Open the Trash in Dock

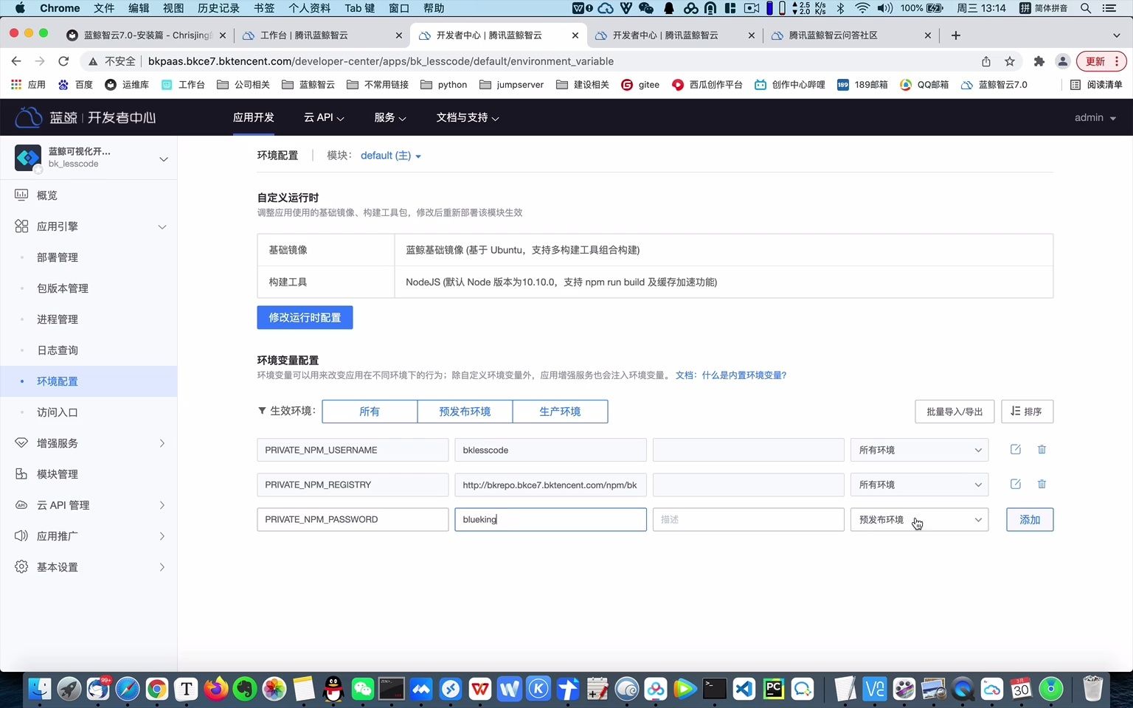coord(1092,689)
